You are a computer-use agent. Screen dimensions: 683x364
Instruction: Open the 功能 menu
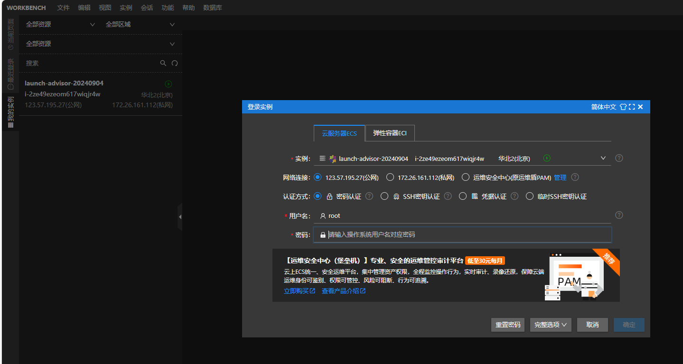[168, 8]
